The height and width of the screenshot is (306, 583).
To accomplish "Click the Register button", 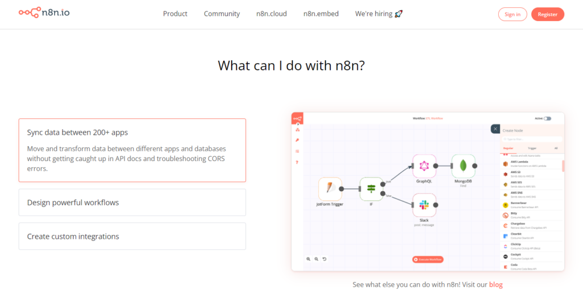I will 547,14.
